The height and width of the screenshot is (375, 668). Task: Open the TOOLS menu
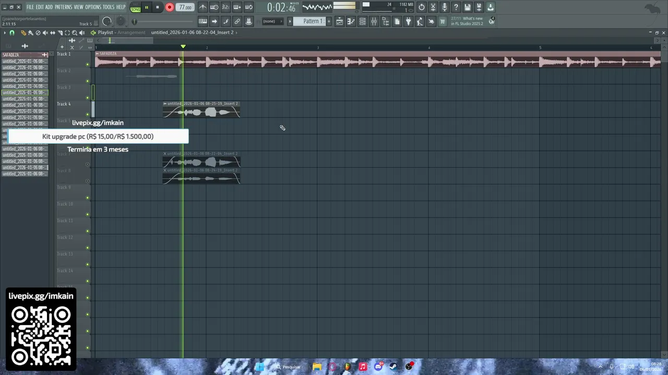coord(108,7)
